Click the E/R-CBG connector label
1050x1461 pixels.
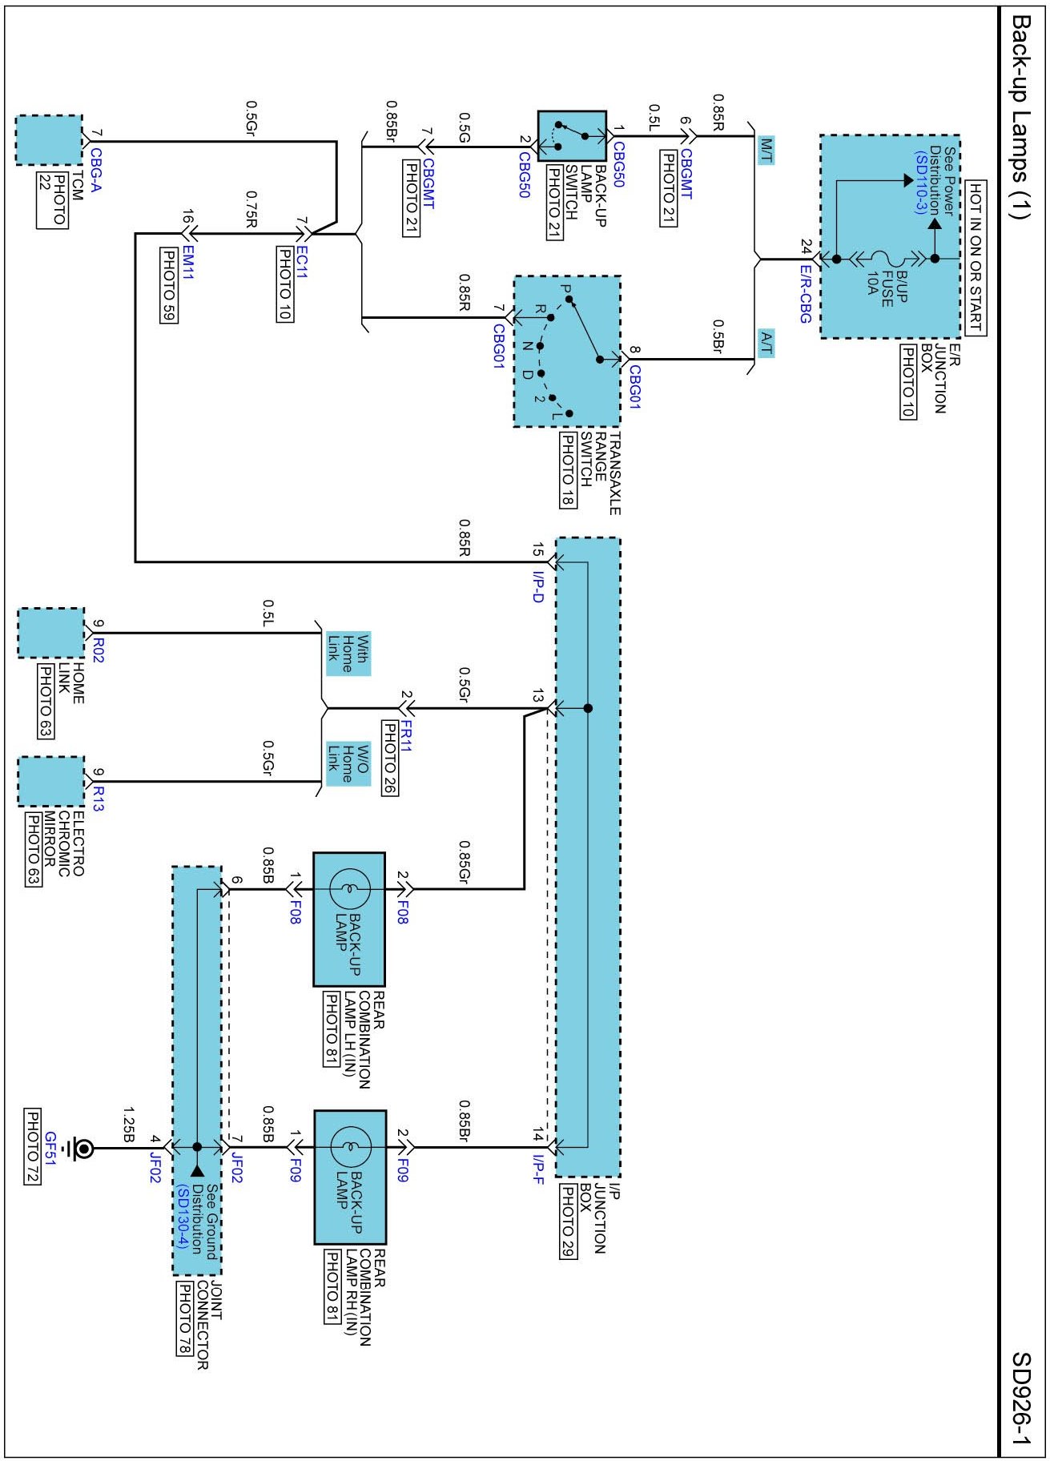[x=806, y=294]
